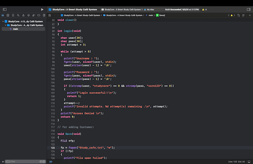The height and width of the screenshot is (164, 253).
Task: Add a new editor with plus icon
Action: click(x=250, y=15)
